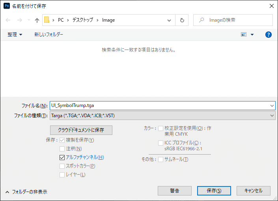Close the 名前を付けて保存 dialog

pyautogui.click(x=271, y=6)
